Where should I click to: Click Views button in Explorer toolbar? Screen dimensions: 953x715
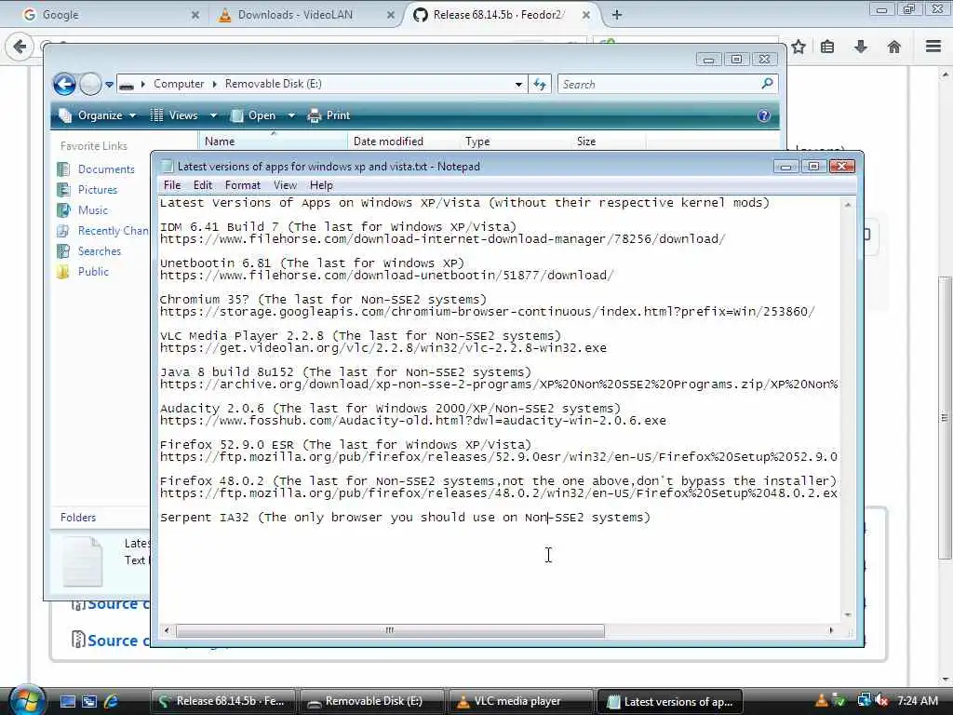[x=174, y=115]
